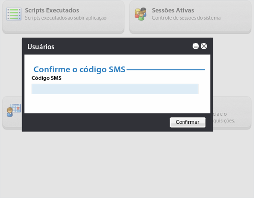Close the Usuários dialog with X

click(x=204, y=46)
